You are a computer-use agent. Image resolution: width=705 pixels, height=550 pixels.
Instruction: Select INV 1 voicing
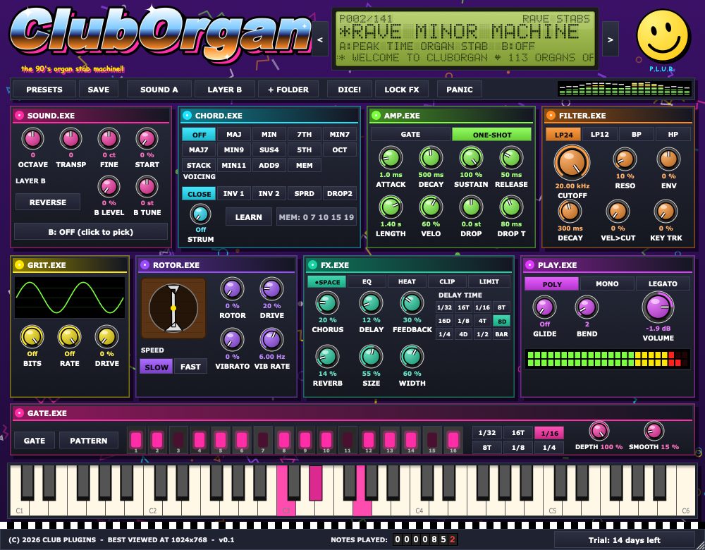pos(234,193)
